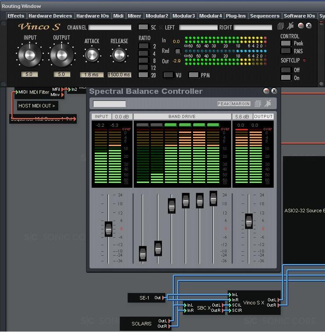Select ratio 12 in Vinco S
The image size is (325, 332).
point(143,68)
